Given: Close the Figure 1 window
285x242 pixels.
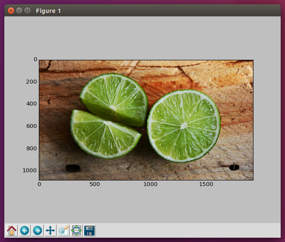Looking at the screenshot, I should pos(11,10).
